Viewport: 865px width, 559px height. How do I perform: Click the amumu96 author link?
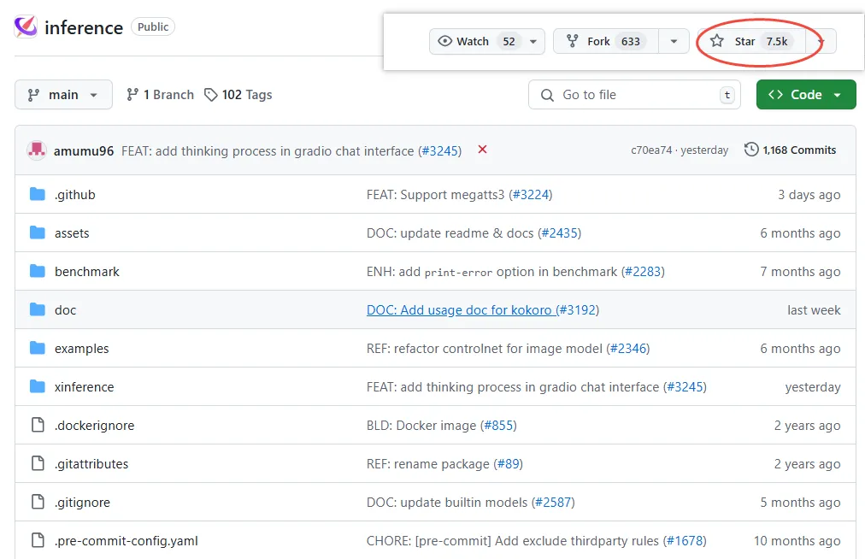click(84, 150)
